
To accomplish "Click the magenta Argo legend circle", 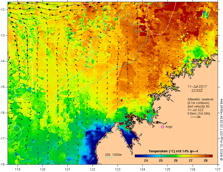I will coord(162,127).
